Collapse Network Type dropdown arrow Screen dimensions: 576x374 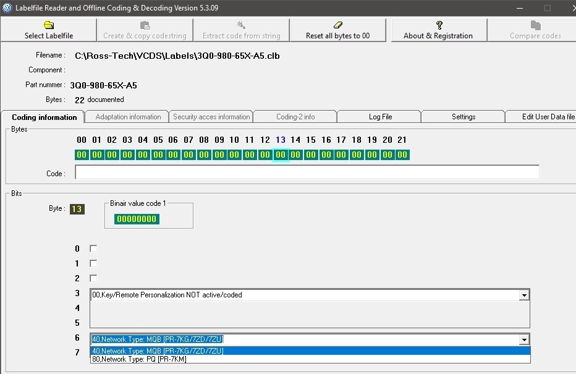[x=524, y=339]
